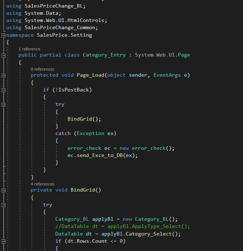The width and height of the screenshot is (243, 251).
Task: Open the '0 references' CodeLens above Page_Load
Action: (43, 69)
